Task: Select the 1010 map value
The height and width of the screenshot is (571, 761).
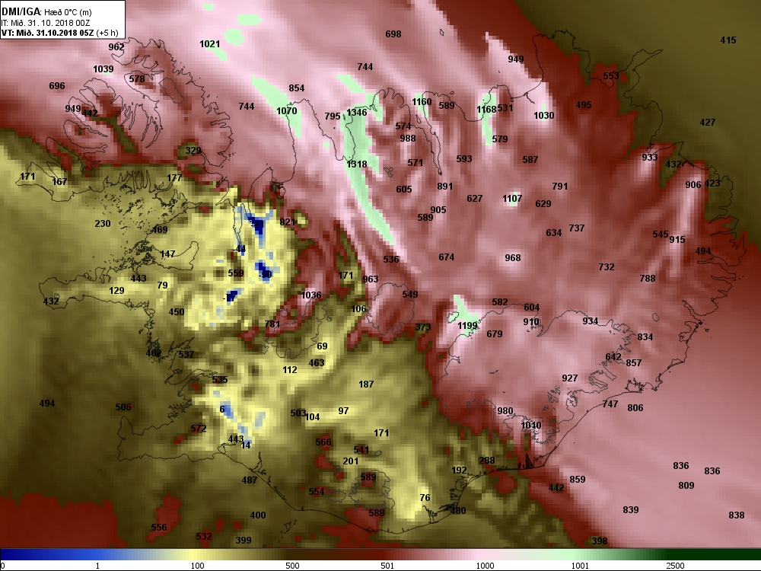Action: 530,426
